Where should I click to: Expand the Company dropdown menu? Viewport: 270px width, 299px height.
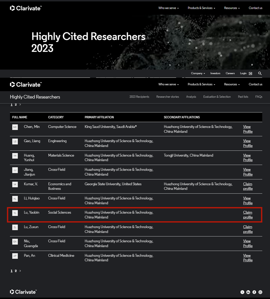coord(198,73)
